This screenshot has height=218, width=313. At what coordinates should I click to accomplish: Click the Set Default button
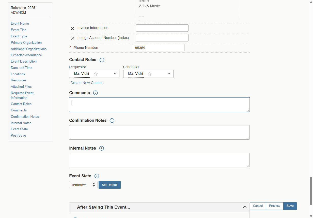110,185
